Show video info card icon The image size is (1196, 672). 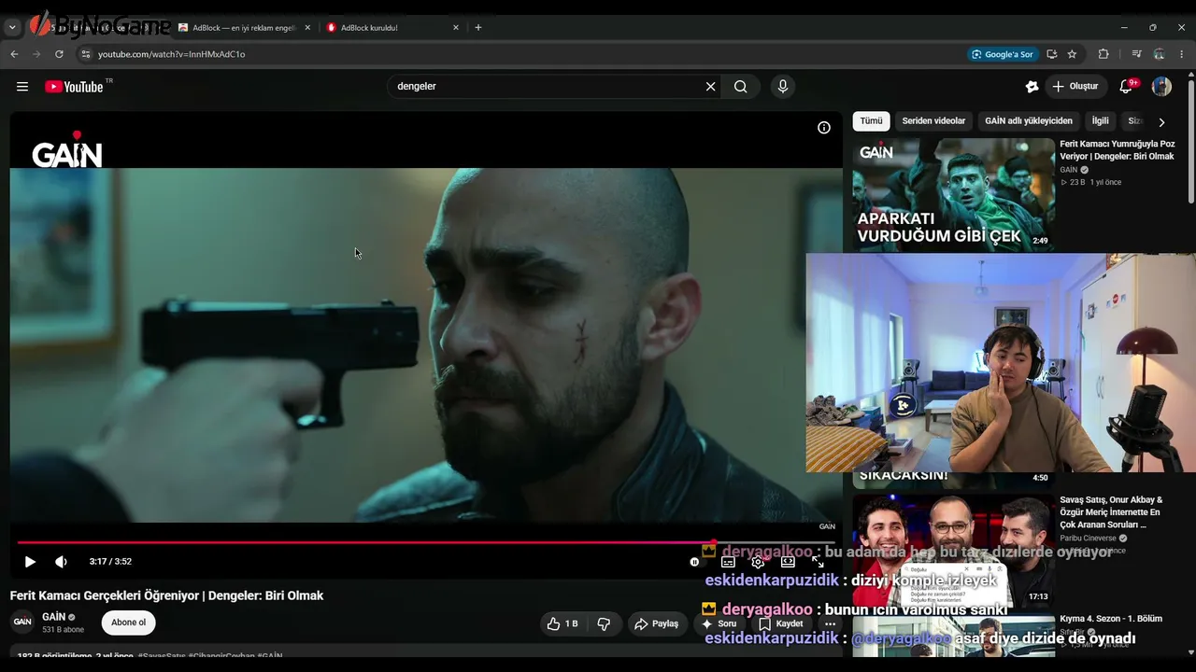824,128
